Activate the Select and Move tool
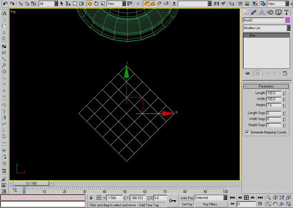 (x=90, y=4)
